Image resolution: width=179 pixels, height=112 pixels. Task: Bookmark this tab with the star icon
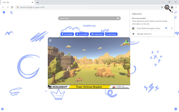[x=162, y=7]
